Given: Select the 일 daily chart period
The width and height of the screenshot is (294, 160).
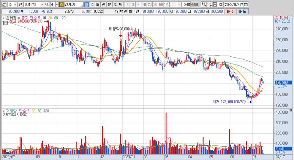Looking at the screenshot, I should [86, 4].
